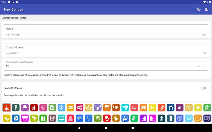Select the teal open door icon

170,118
